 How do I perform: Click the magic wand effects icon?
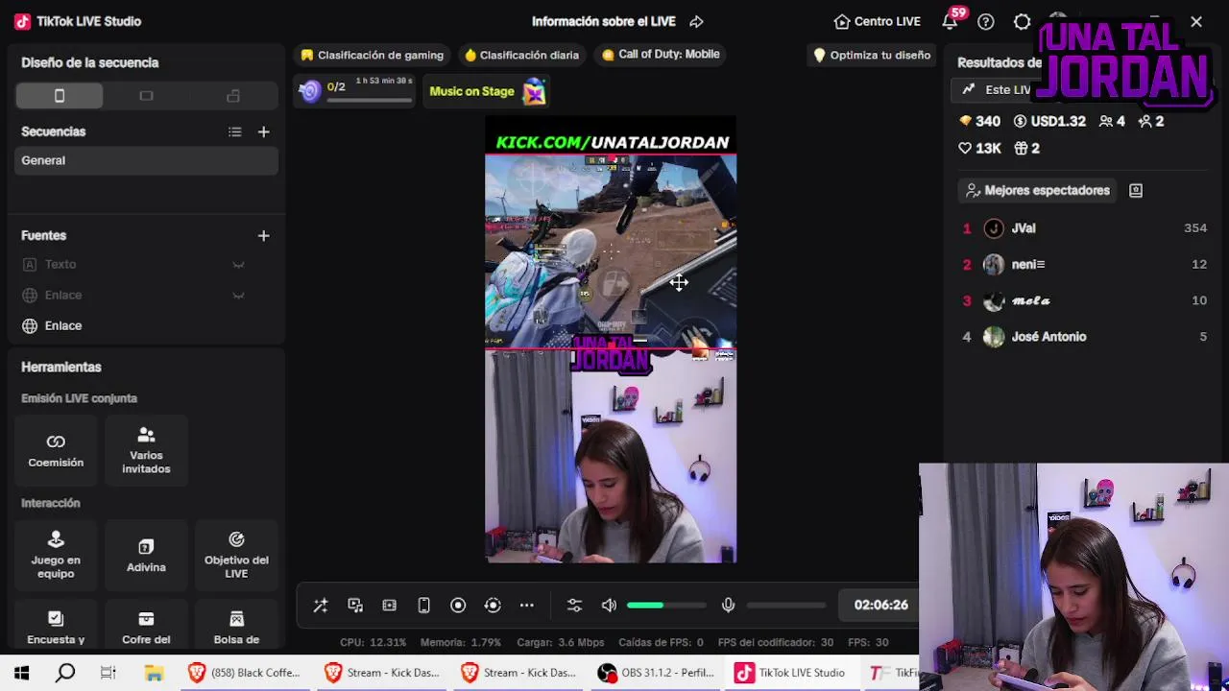(x=321, y=605)
